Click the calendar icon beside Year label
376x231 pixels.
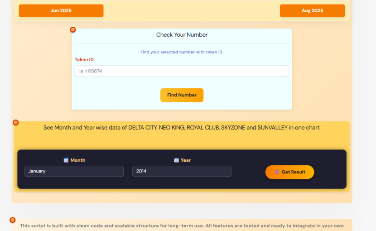[176, 160]
